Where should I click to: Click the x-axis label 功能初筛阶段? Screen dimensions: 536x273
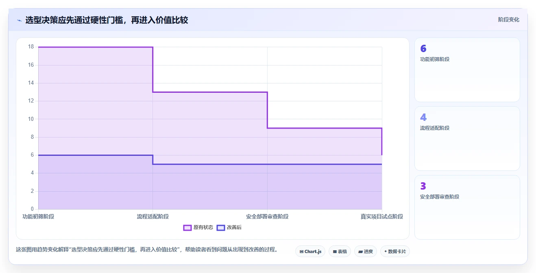pos(38,216)
